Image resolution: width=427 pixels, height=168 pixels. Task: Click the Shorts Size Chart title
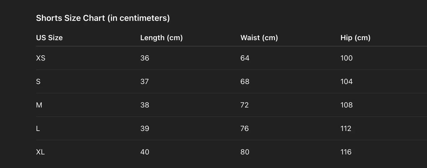coord(103,18)
